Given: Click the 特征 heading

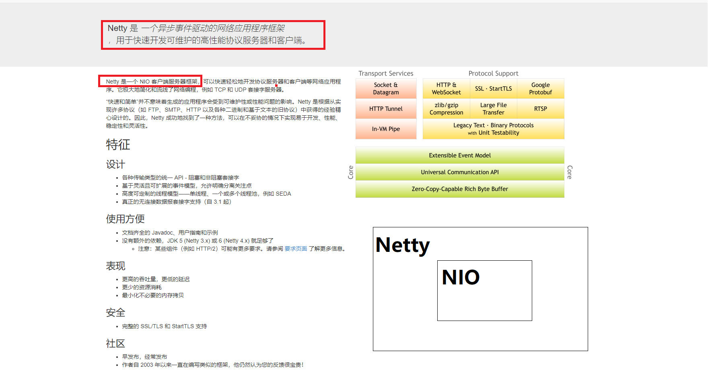Looking at the screenshot, I should [x=118, y=145].
